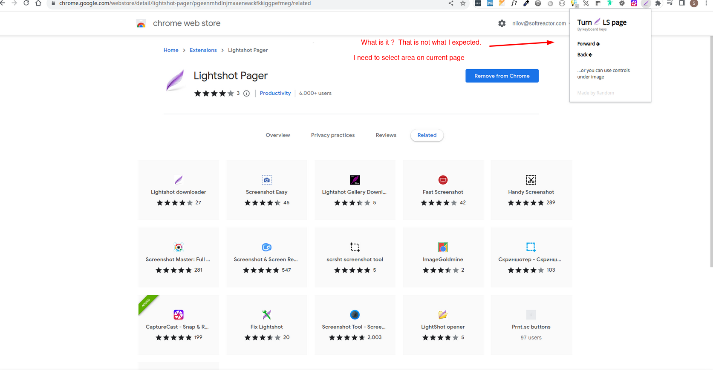
Task: Open the Screenshot Tool - Scree... card
Action: [x=355, y=325]
